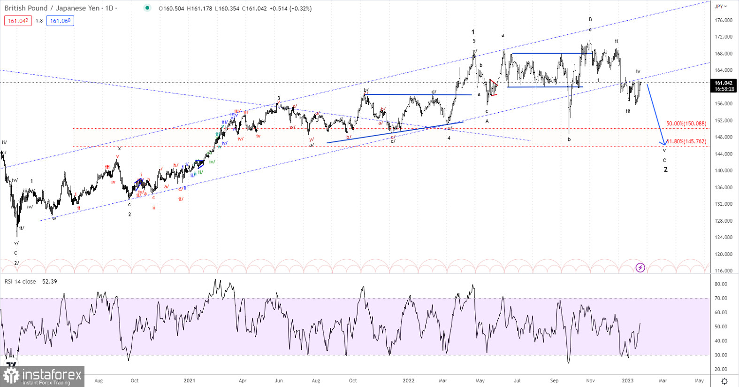This screenshot has height=387, width=739.
Task: Click the RSI 30.00 axis label
Action: pos(721,355)
